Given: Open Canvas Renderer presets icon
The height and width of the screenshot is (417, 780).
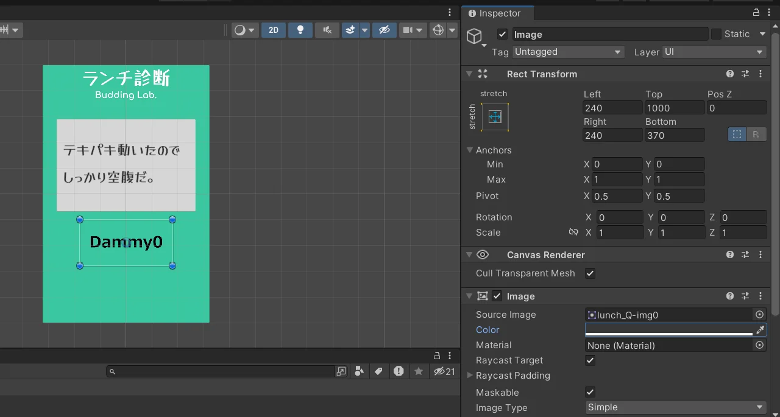Looking at the screenshot, I should (x=745, y=254).
